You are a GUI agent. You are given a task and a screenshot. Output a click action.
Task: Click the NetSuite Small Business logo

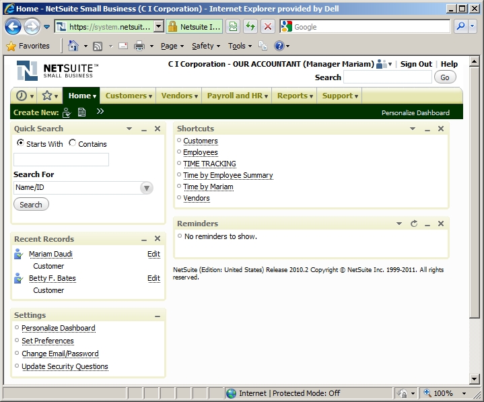(x=57, y=71)
